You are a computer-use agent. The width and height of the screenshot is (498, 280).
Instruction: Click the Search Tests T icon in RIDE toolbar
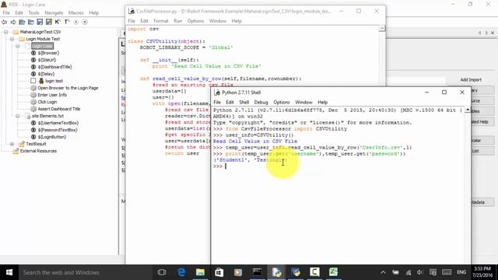pos(66,22)
